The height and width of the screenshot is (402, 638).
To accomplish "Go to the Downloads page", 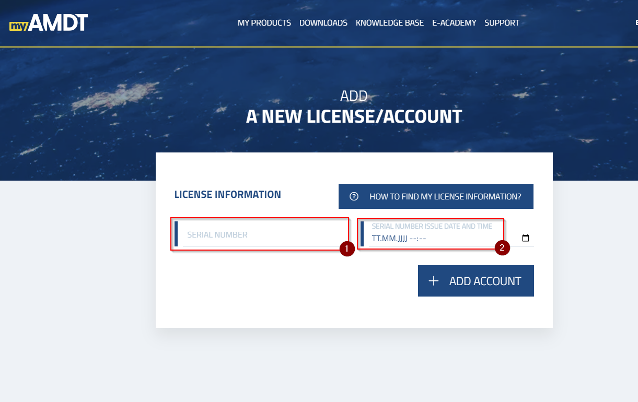I will [323, 23].
